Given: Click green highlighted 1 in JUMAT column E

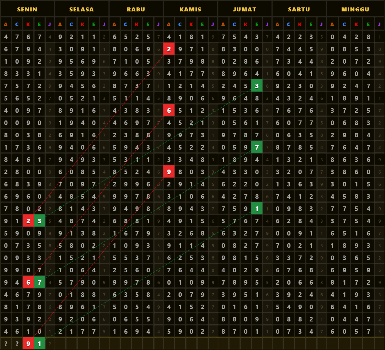Looking at the screenshot, I should [x=257, y=209].
